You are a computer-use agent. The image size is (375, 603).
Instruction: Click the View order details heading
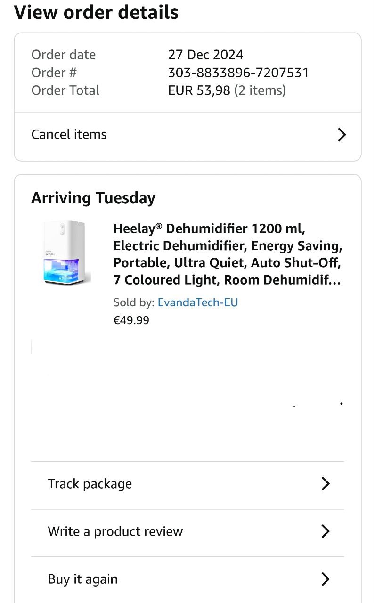click(x=97, y=13)
